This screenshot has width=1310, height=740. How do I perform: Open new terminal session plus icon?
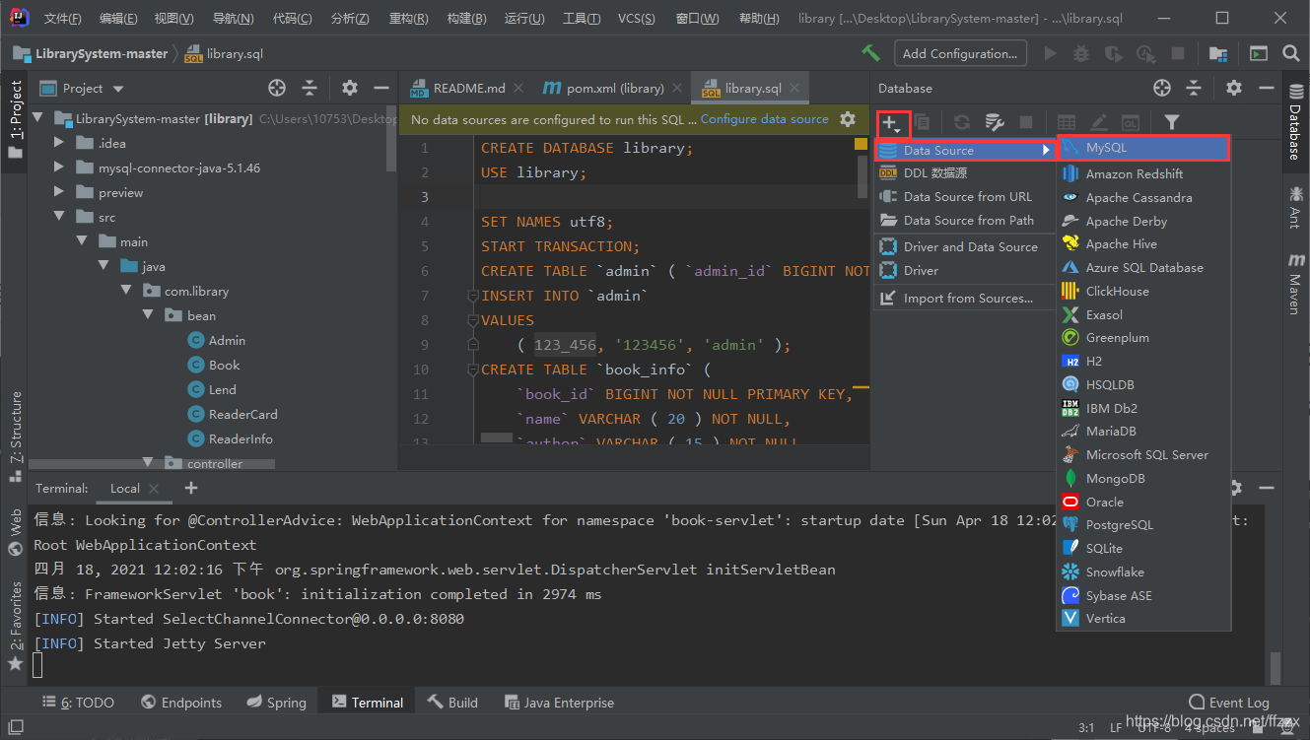[191, 488]
